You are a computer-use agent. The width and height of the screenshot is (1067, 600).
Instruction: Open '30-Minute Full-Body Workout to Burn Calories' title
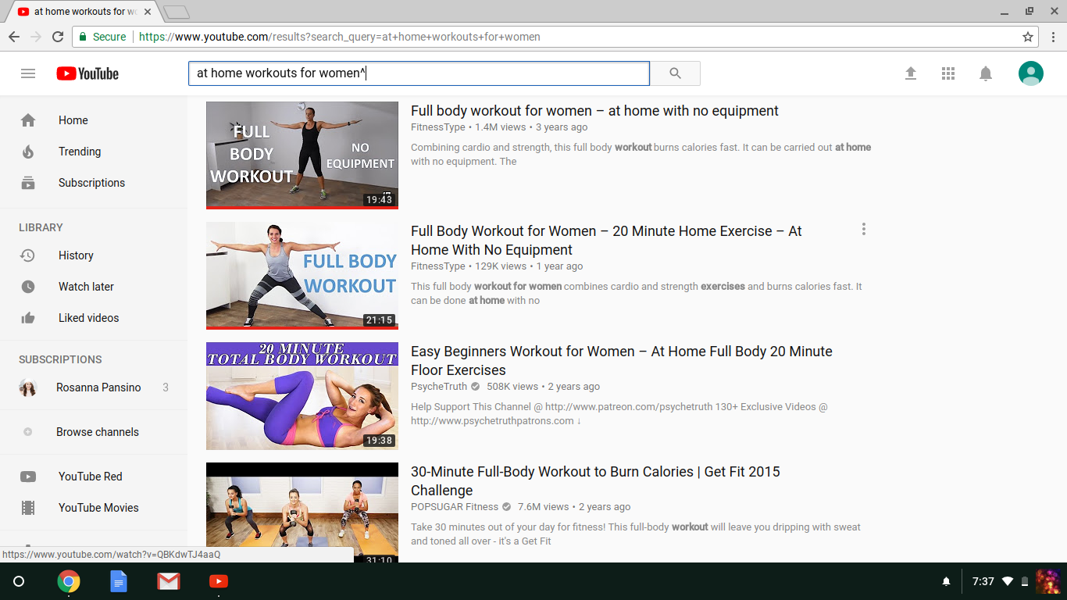tap(595, 481)
